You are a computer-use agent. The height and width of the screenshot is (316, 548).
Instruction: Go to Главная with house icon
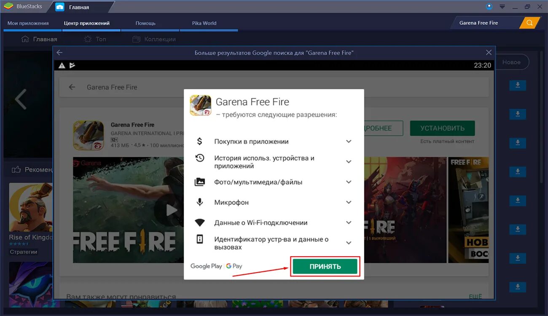pyautogui.click(x=39, y=39)
